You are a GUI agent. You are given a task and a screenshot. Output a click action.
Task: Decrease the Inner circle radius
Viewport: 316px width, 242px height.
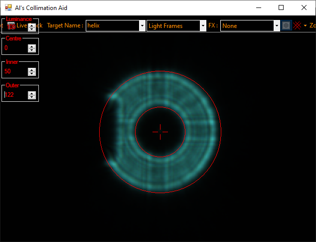[x=32, y=74]
